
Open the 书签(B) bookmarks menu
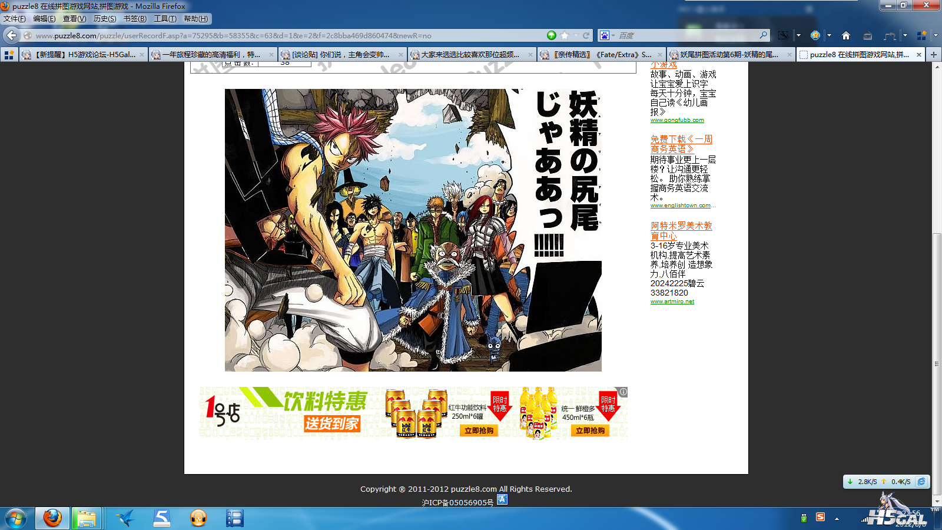(135, 19)
